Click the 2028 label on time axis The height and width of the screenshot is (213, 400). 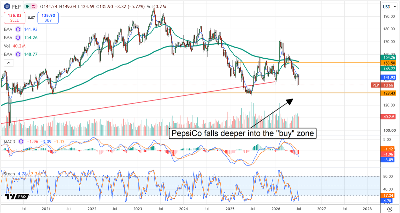point(367,209)
